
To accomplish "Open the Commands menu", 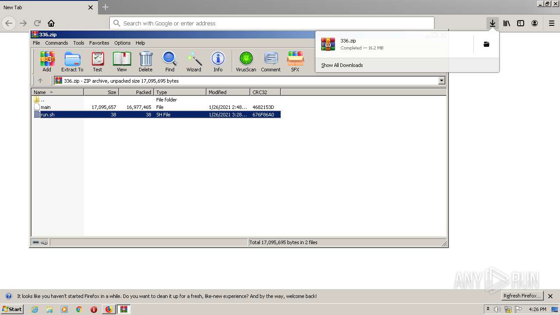I will point(56,43).
